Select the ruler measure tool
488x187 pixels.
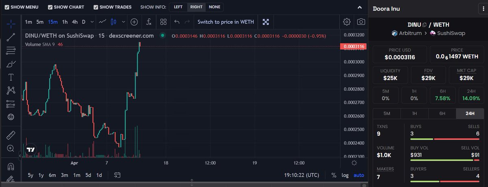coord(11,135)
